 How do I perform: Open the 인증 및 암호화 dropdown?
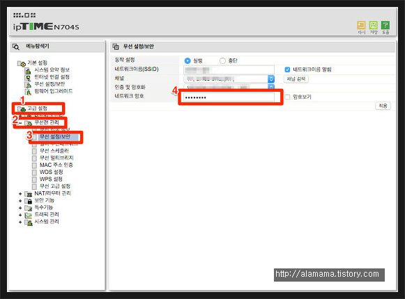pyautogui.click(x=229, y=87)
